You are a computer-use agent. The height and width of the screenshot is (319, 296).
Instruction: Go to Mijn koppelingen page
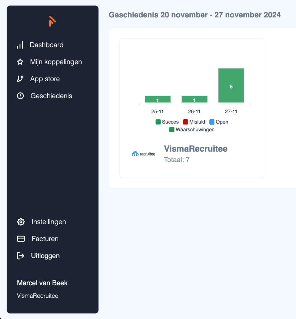pyautogui.click(x=56, y=62)
